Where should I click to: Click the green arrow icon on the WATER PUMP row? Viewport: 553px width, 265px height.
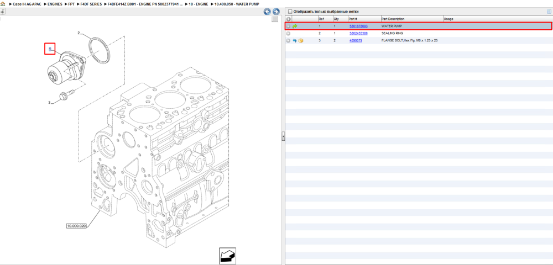coord(295,26)
